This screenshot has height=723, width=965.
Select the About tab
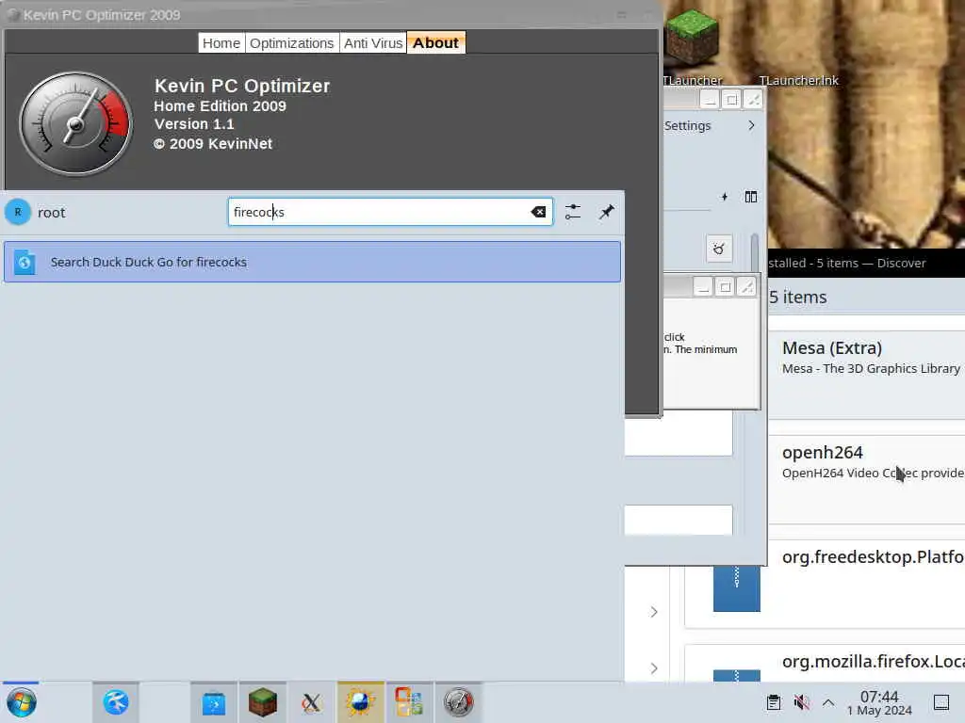[x=435, y=43]
